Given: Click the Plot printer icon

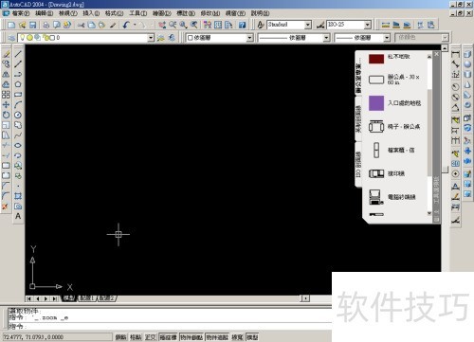Looking at the screenshot, I should click(x=46, y=25).
